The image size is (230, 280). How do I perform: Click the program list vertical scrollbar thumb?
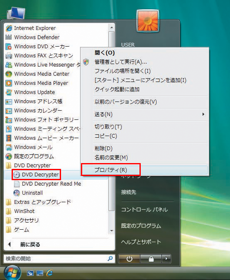(112, 121)
